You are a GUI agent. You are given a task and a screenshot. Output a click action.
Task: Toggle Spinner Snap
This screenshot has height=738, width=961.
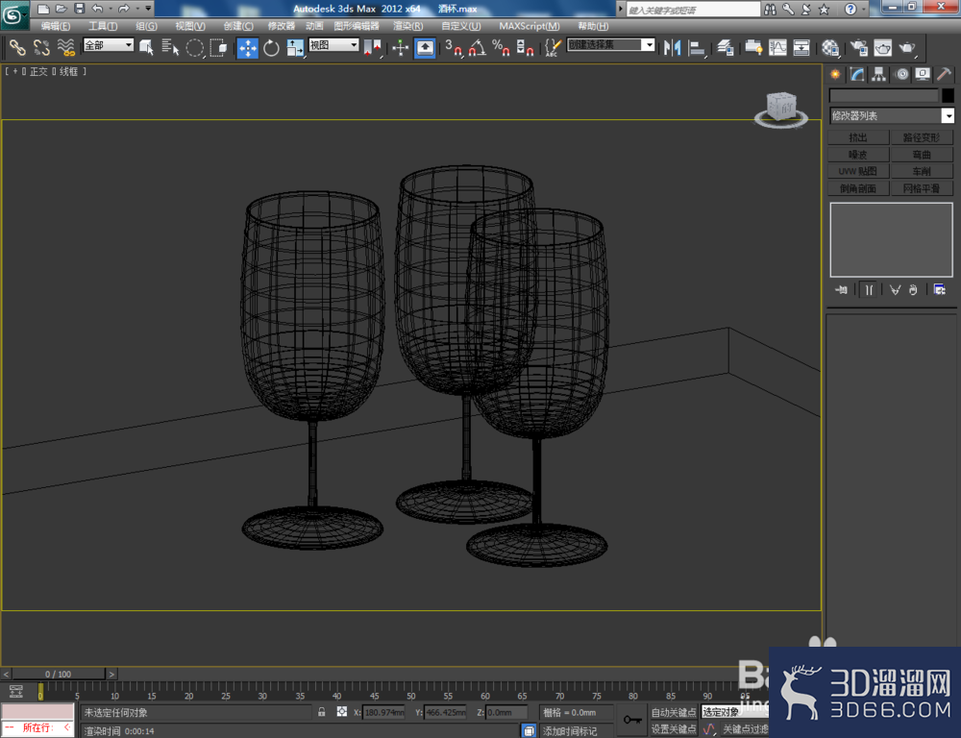[x=525, y=48]
